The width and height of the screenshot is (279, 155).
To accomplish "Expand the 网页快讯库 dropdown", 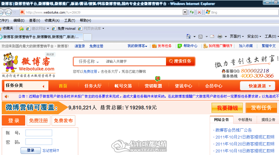I will point(103,29).
